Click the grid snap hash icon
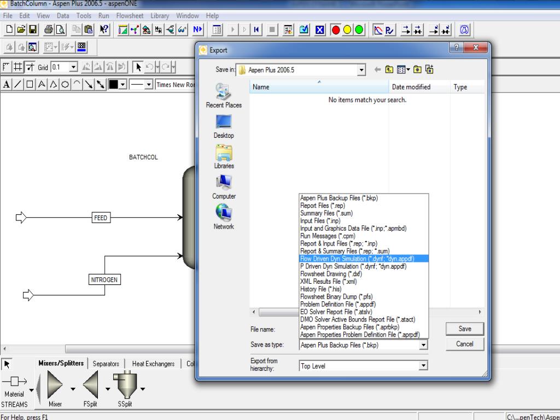Viewport: 560px width, 420px height. [18, 67]
